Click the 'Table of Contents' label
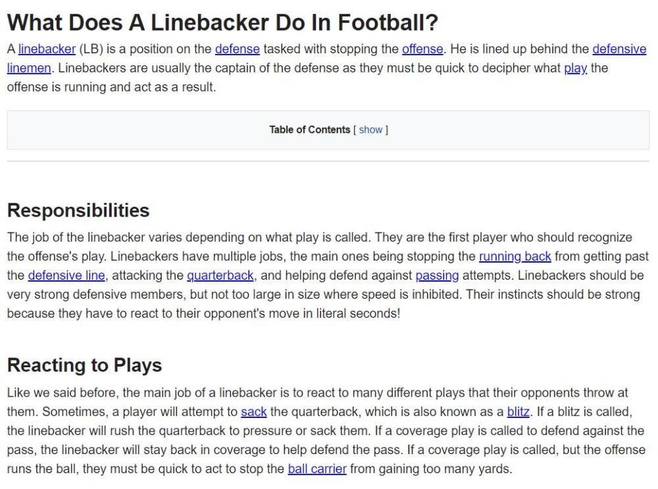 click(310, 130)
